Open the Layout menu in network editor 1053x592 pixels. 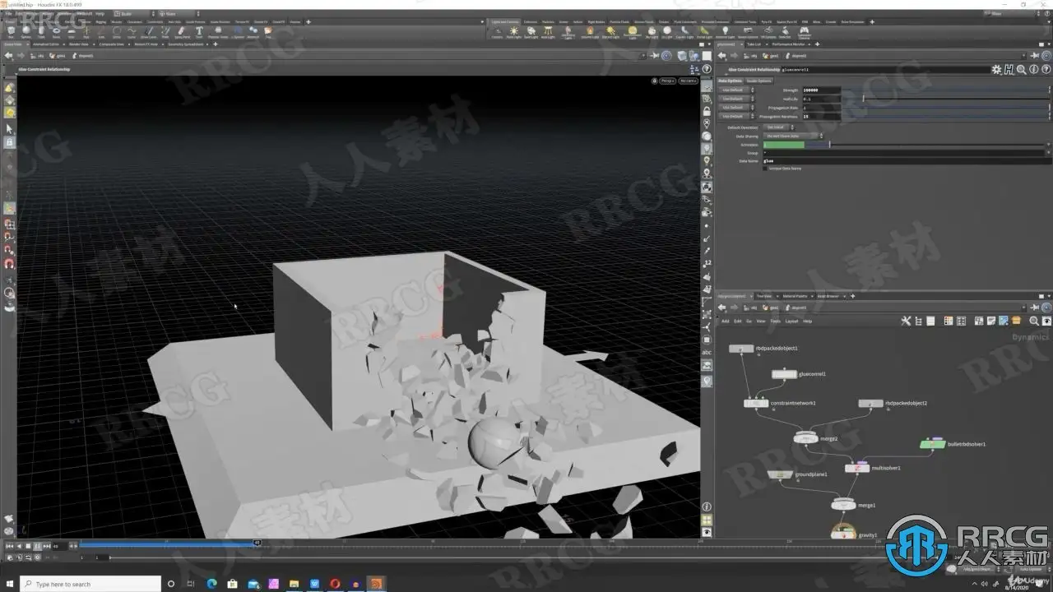click(791, 321)
